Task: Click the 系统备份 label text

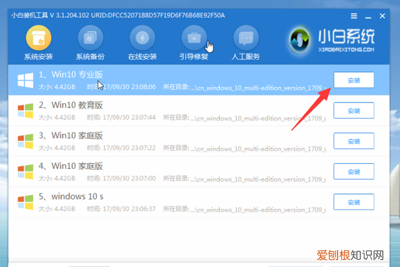Action: [90, 57]
